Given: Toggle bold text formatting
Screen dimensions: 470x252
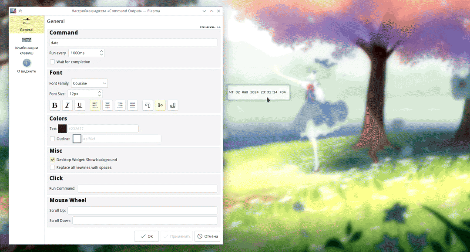Looking at the screenshot, I should coord(55,105).
